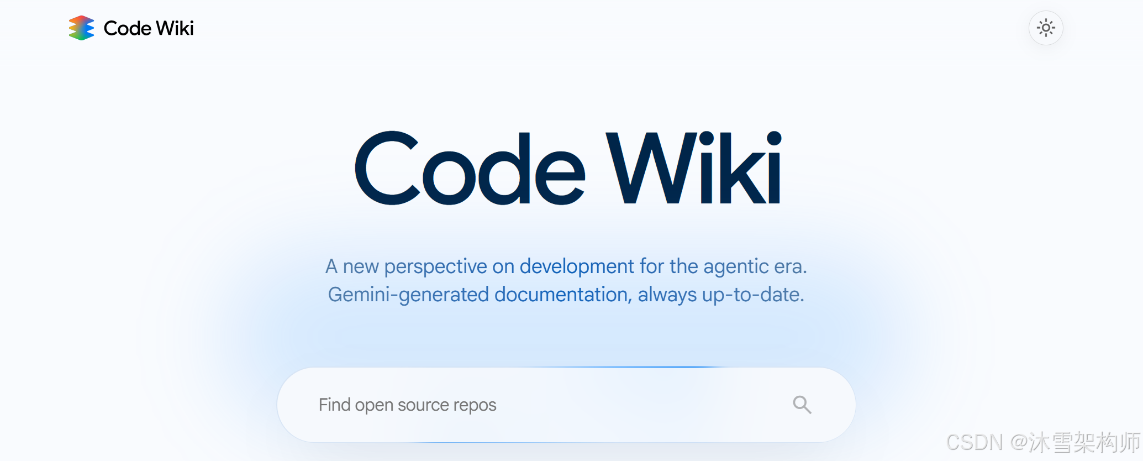This screenshot has height=461, width=1143.
Task: Focus the Find open source repos field
Action: click(566, 405)
